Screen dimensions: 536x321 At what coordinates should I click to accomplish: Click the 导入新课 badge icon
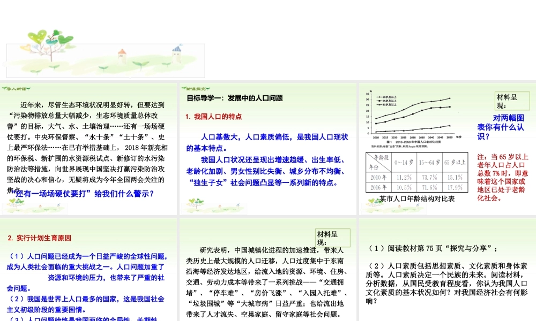point(17,88)
